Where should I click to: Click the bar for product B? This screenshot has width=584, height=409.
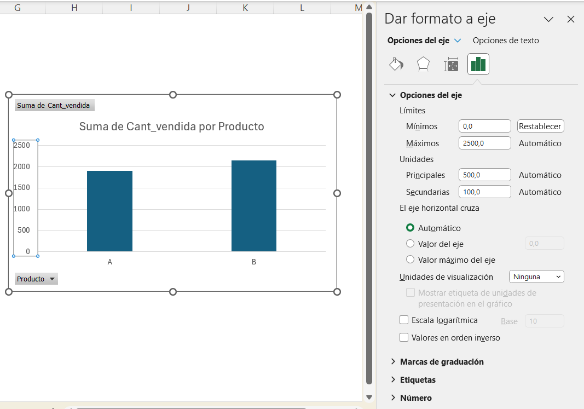click(254, 206)
